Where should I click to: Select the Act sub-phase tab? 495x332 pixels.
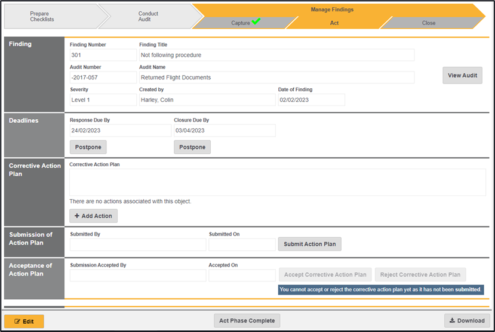click(x=334, y=23)
